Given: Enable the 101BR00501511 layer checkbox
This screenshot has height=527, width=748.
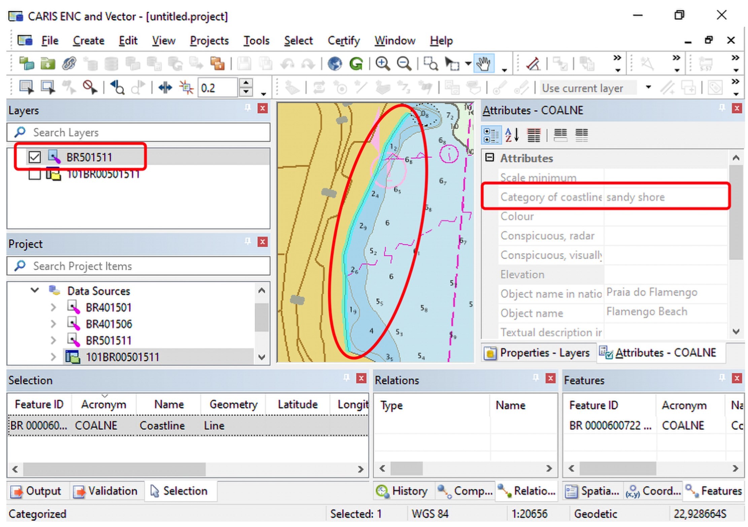Looking at the screenshot, I should click(35, 174).
